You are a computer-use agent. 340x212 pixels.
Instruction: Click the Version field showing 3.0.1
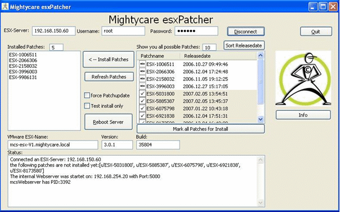tap(117, 145)
